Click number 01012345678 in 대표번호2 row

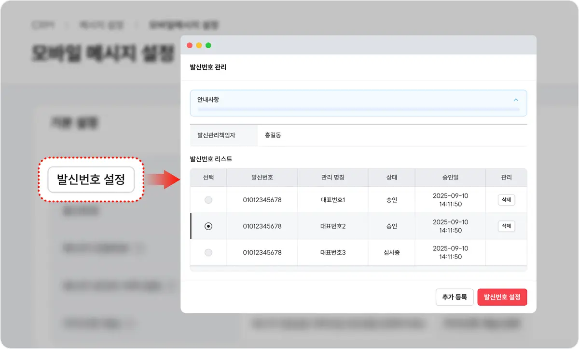click(x=262, y=226)
